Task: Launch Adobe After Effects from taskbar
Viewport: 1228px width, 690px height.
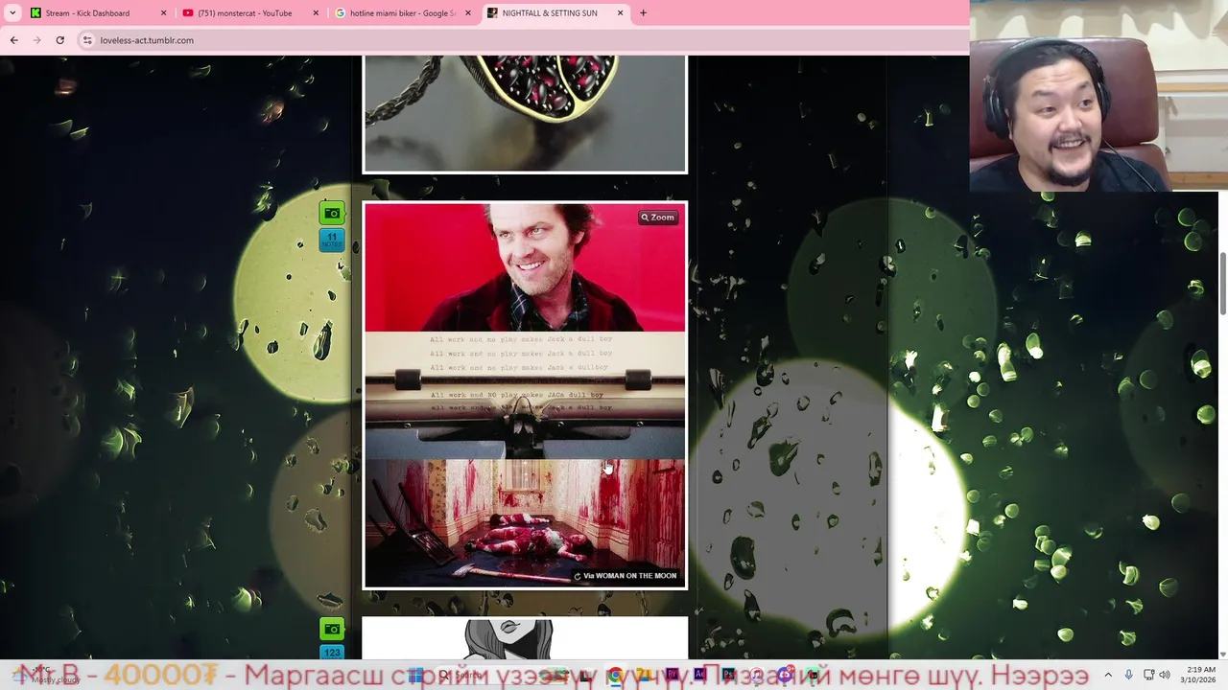Action: coord(699,676)
